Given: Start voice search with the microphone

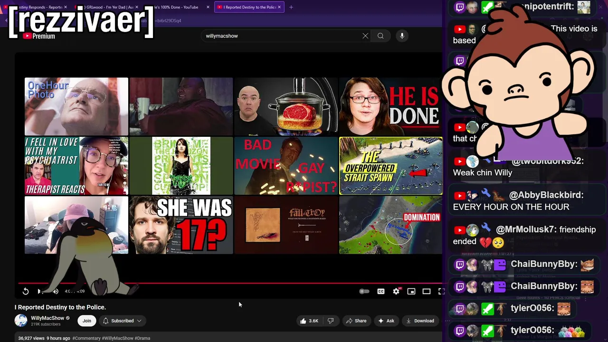Looking at the screenshot, I should click(402, 36).
